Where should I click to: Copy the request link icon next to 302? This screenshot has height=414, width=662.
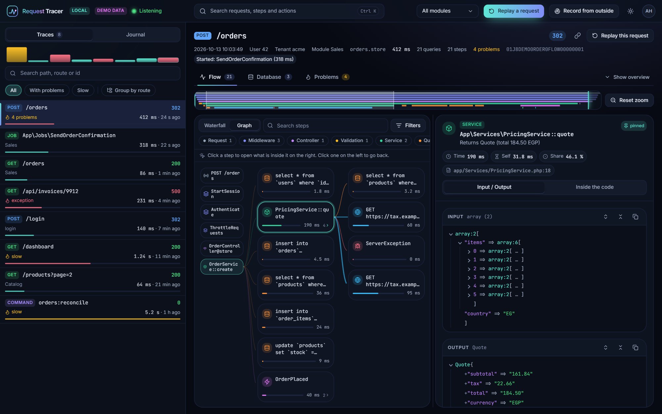coord(578,35)
